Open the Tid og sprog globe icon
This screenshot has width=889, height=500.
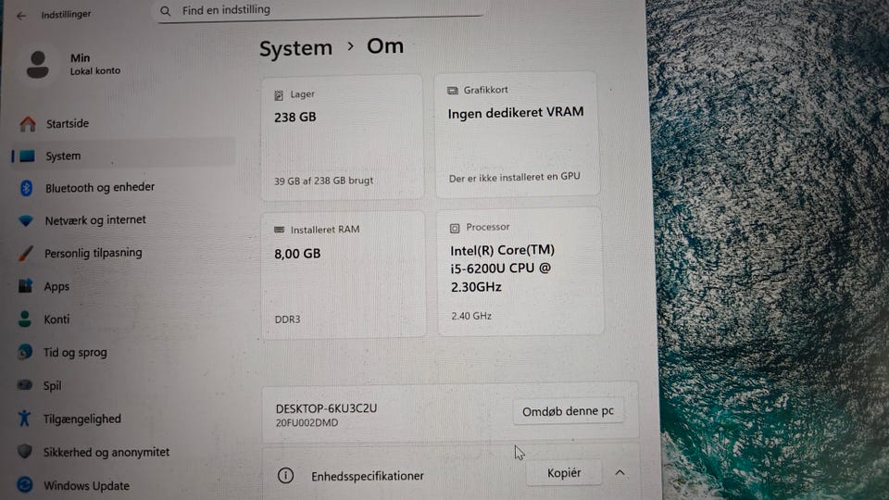tap(24, 352)
